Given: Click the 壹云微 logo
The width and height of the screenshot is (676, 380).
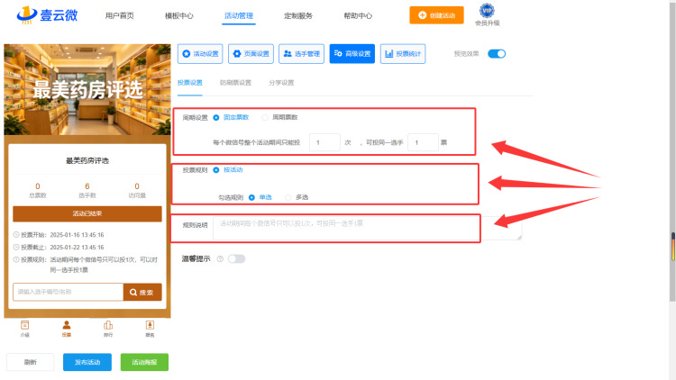Looking at the screenshot, I should click(48, 14).
